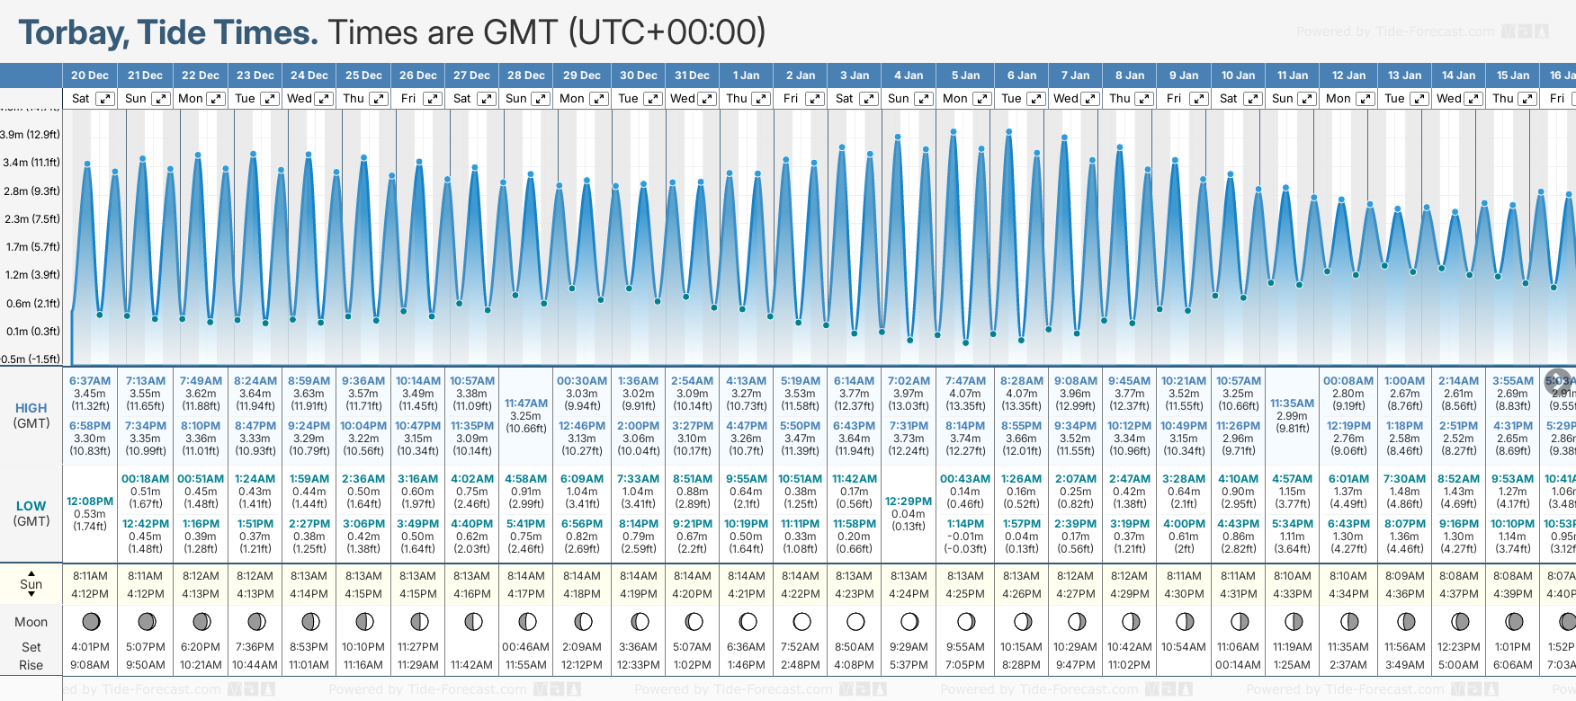The height and width of the screenshot is (701, 1576).
Task: Click expand icon beside Mon 29 Dec
Action: pyautogui.click(x=599, y=99)
